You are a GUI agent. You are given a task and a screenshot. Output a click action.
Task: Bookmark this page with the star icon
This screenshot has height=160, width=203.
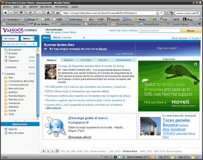pos(158,13)
